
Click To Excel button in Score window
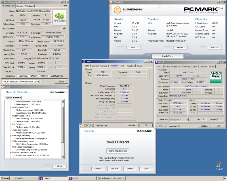114,169
